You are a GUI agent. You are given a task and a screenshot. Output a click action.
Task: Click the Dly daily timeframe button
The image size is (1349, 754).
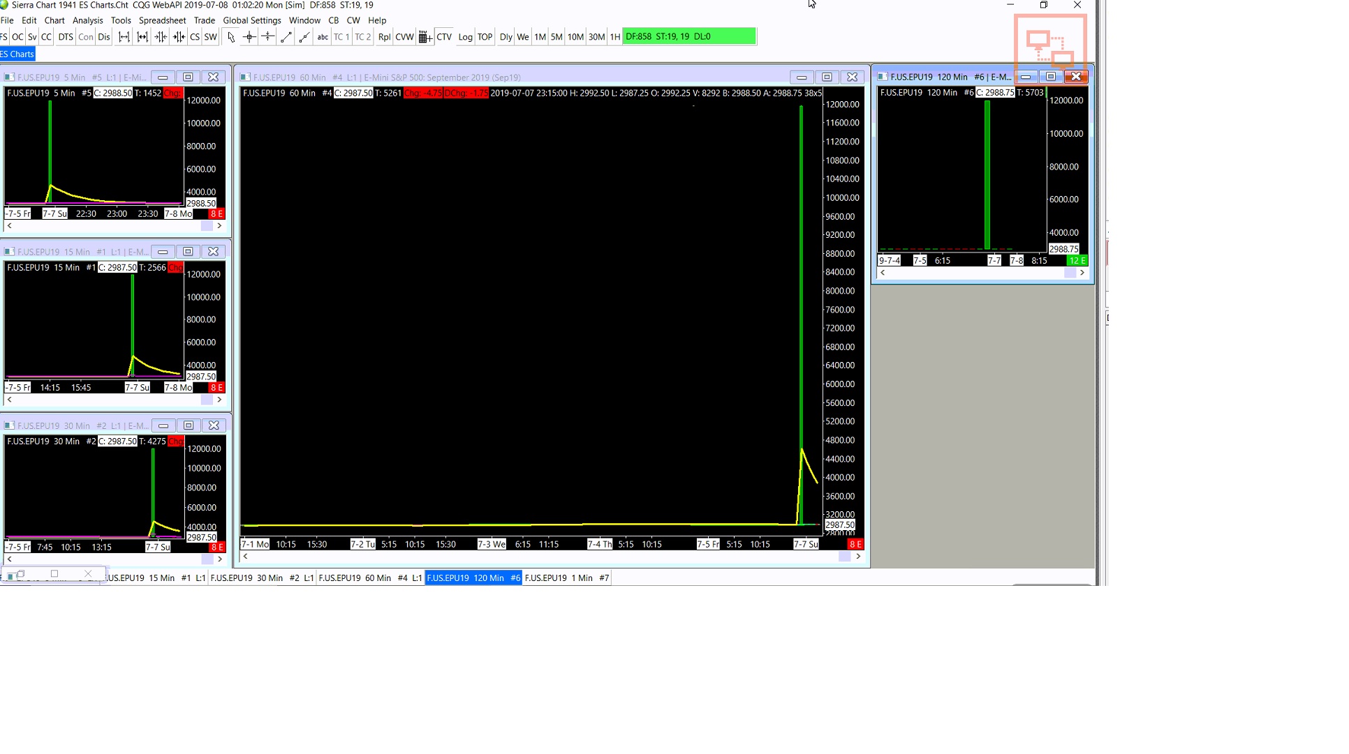tap(506, 37)
